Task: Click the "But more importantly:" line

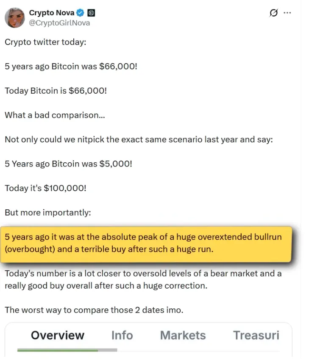Action: click(x=47, y=212)
